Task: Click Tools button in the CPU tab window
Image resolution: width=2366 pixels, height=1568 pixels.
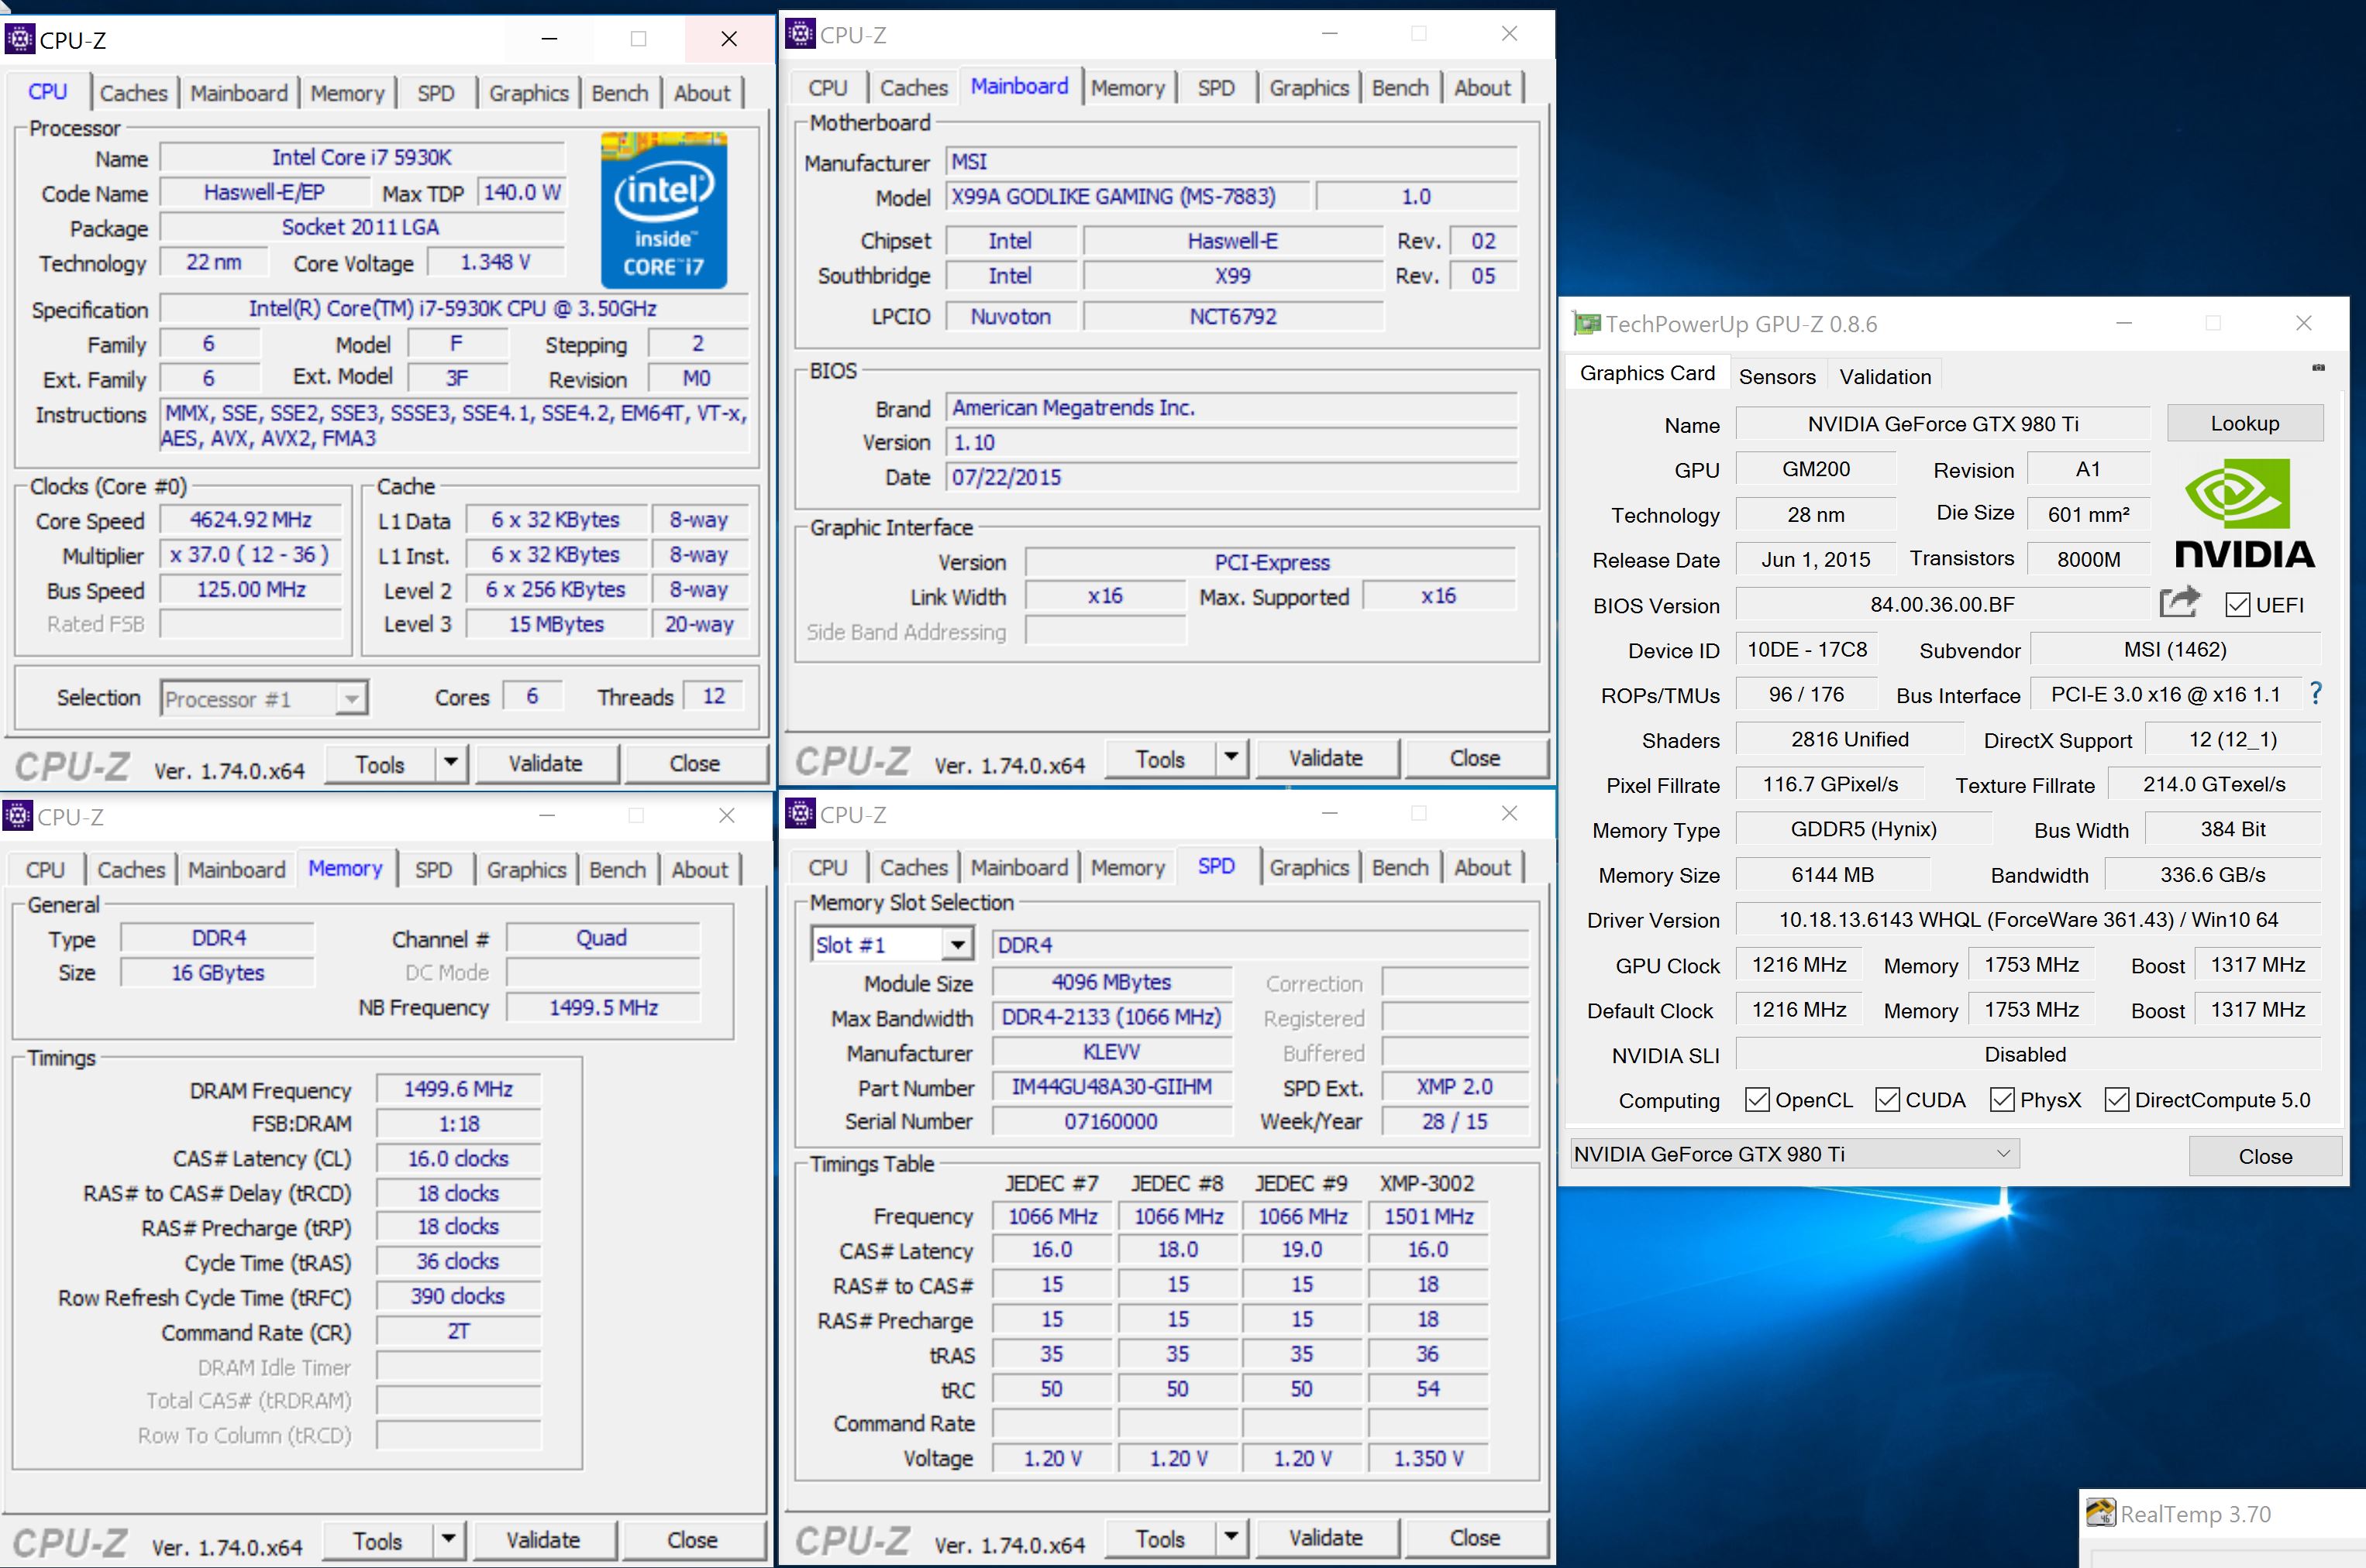Action: (381, 764)
